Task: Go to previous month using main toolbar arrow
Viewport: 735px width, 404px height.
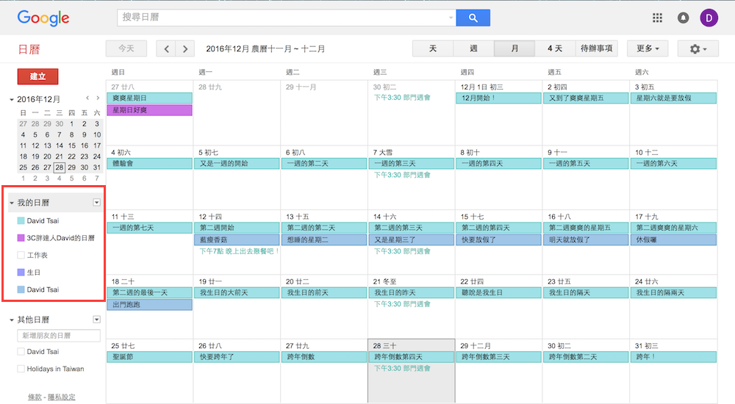Action: (x=167, y=48)
